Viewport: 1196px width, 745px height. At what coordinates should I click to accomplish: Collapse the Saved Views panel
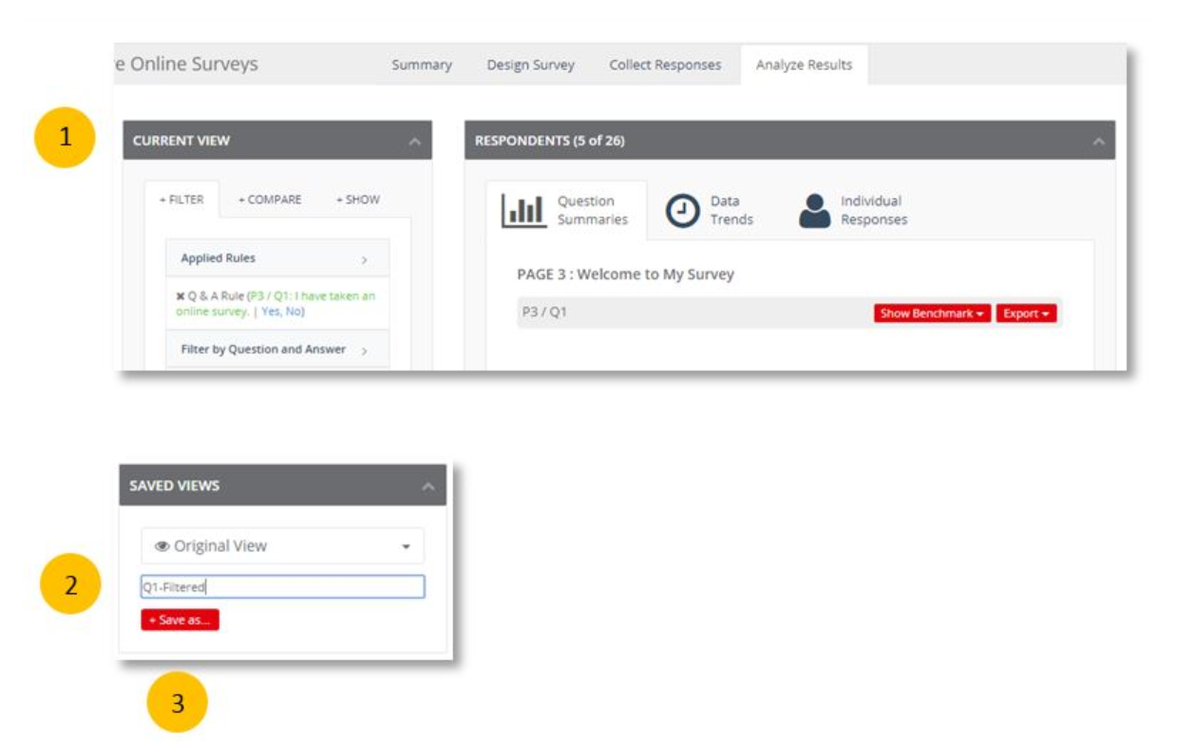[x=428, y=487]
